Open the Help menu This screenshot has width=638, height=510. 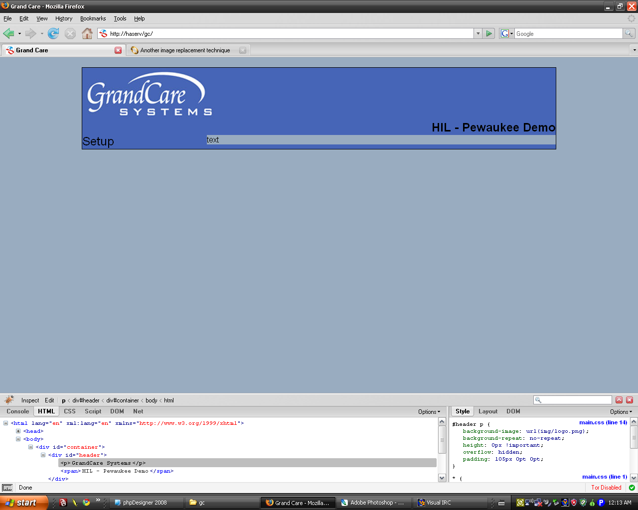pyautogui.click(x=140, y=18)
